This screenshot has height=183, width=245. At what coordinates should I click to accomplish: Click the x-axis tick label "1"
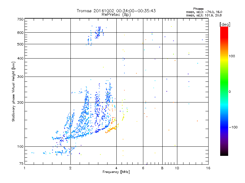click(x=24, y=168)
